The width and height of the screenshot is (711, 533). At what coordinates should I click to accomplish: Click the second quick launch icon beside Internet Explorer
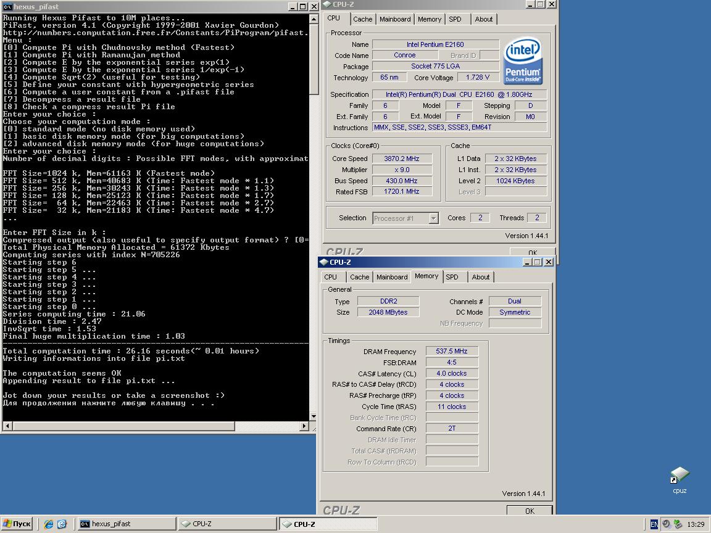point(62,524)
